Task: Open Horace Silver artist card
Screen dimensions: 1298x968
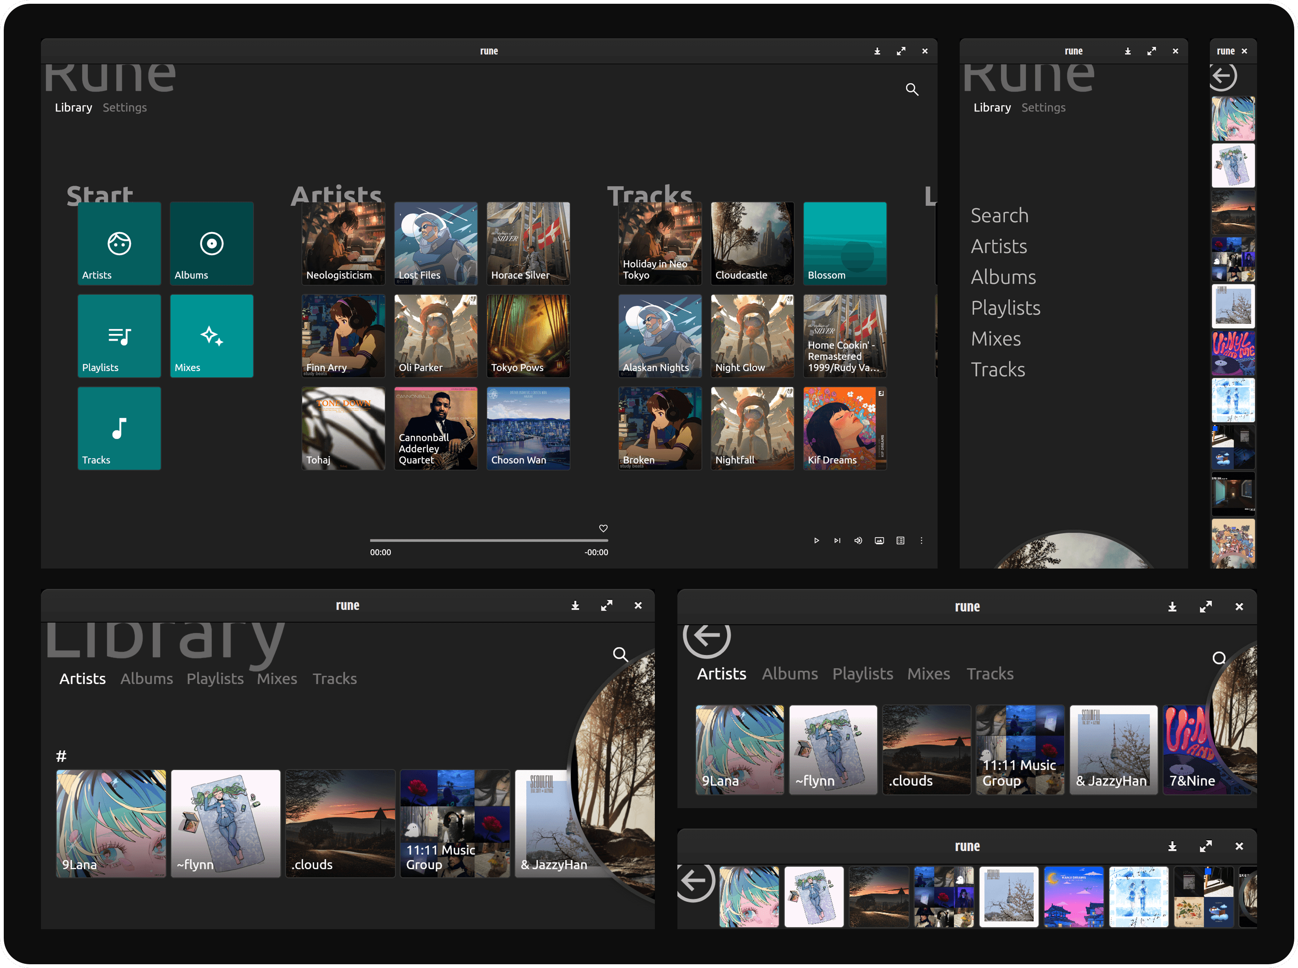Action: click(528, 244)
